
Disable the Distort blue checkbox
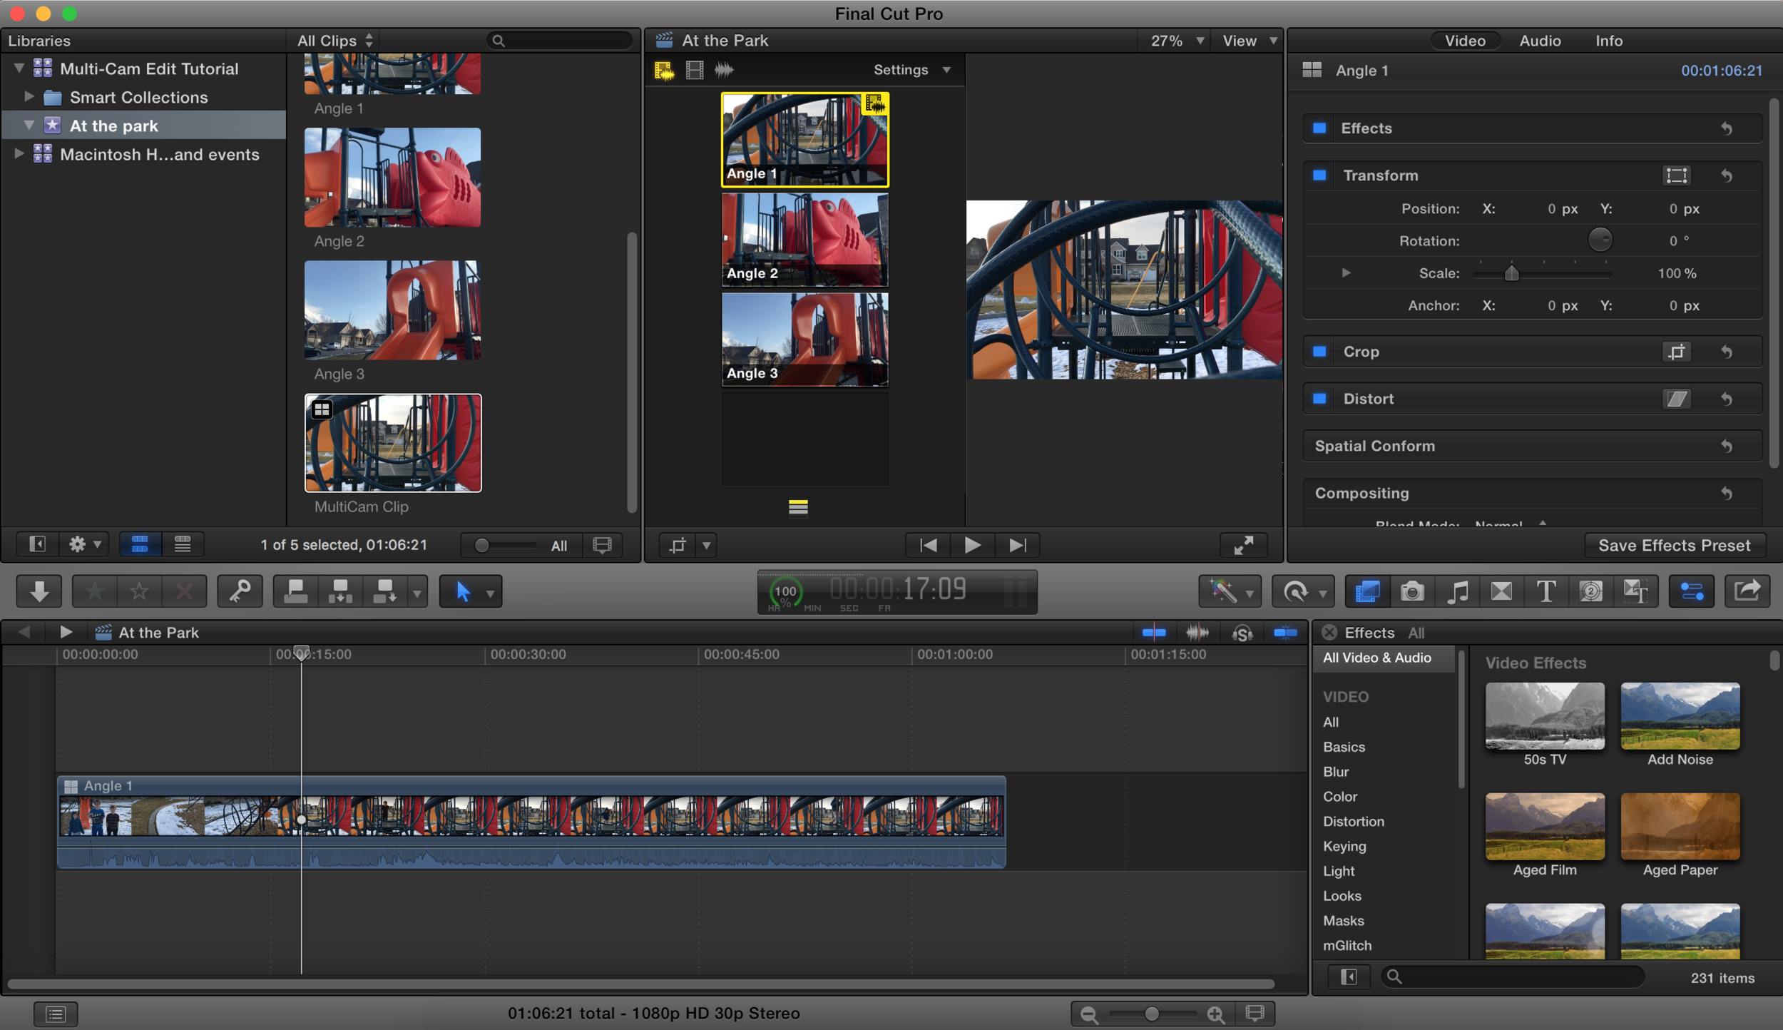[1319, 399]
